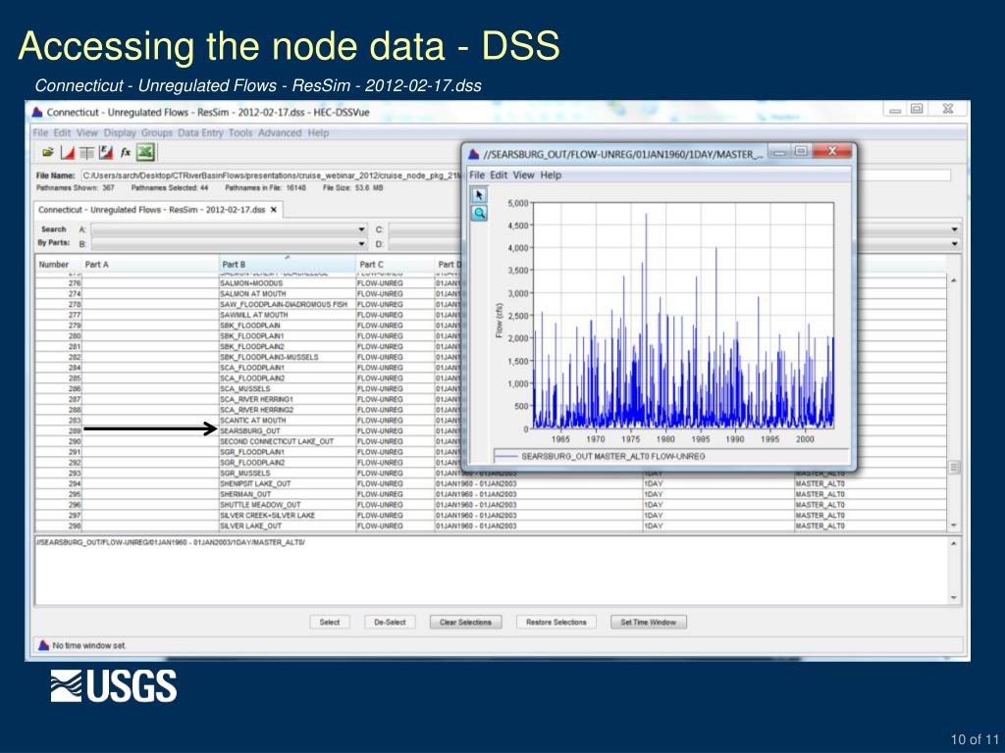Click the tabulate data toolbar icon
The image size is (1005, 753).
[86, 152]
